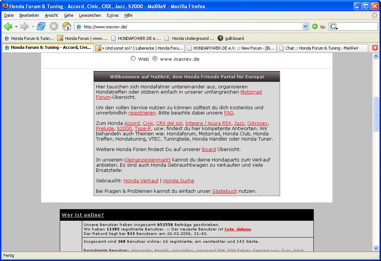Image resolution: width=381 pixels, height=261 pixels.
Task: Open the Lesezeichen menu
Action: tap(90, 15)
